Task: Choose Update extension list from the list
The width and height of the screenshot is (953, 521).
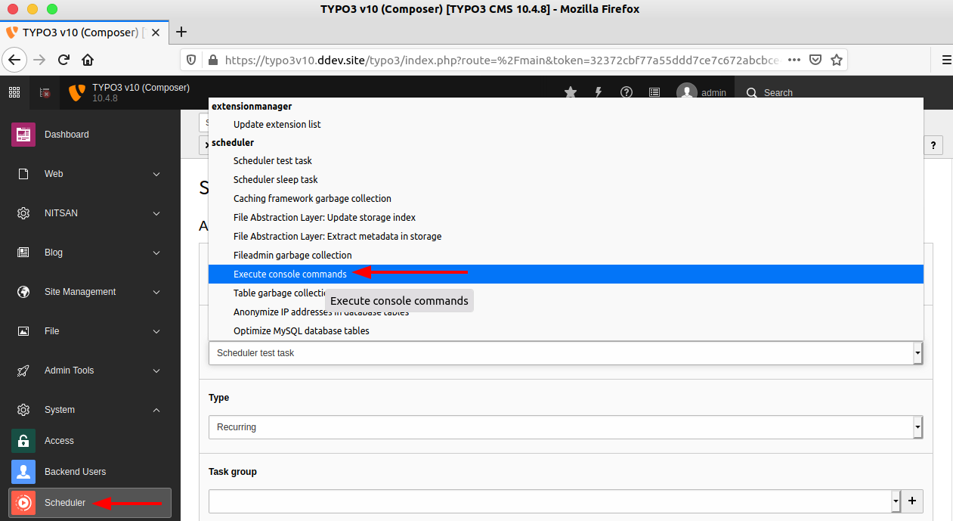Action: click(x=276, y=123)
